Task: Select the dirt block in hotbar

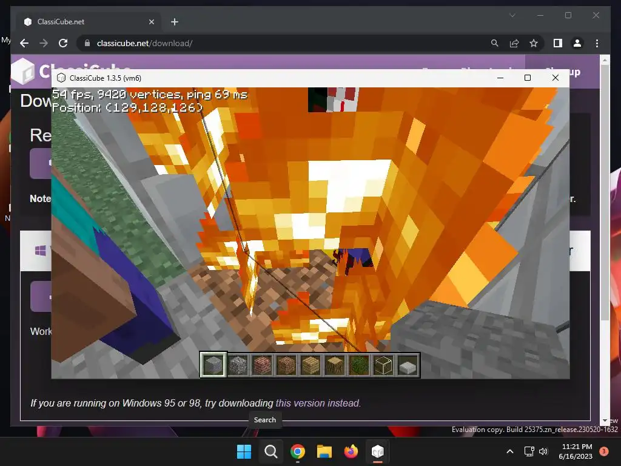Action: (x=286, y=365)
